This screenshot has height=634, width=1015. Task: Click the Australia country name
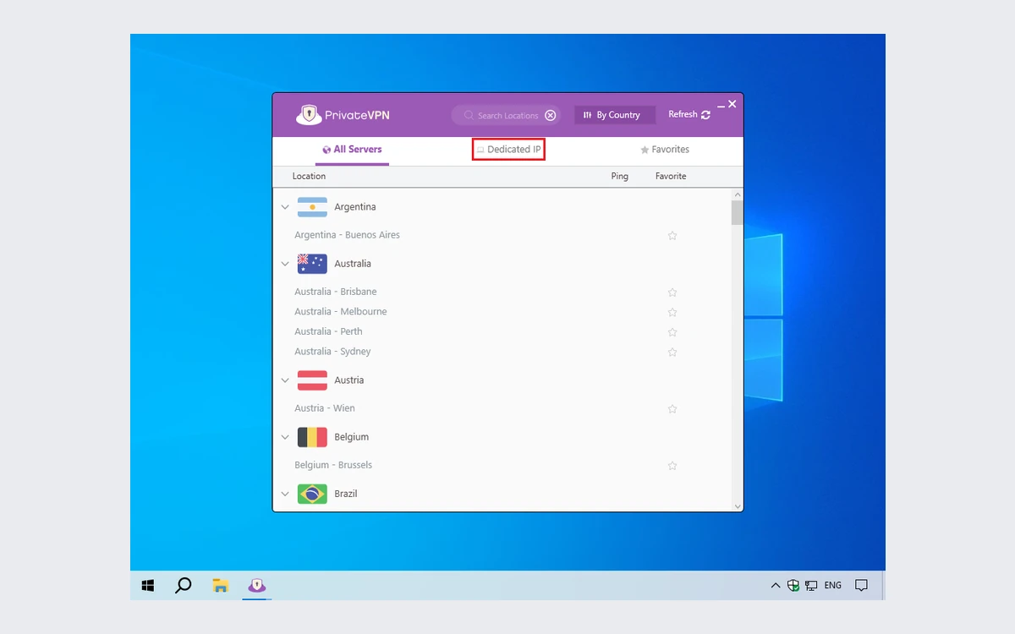pos(353,264)
